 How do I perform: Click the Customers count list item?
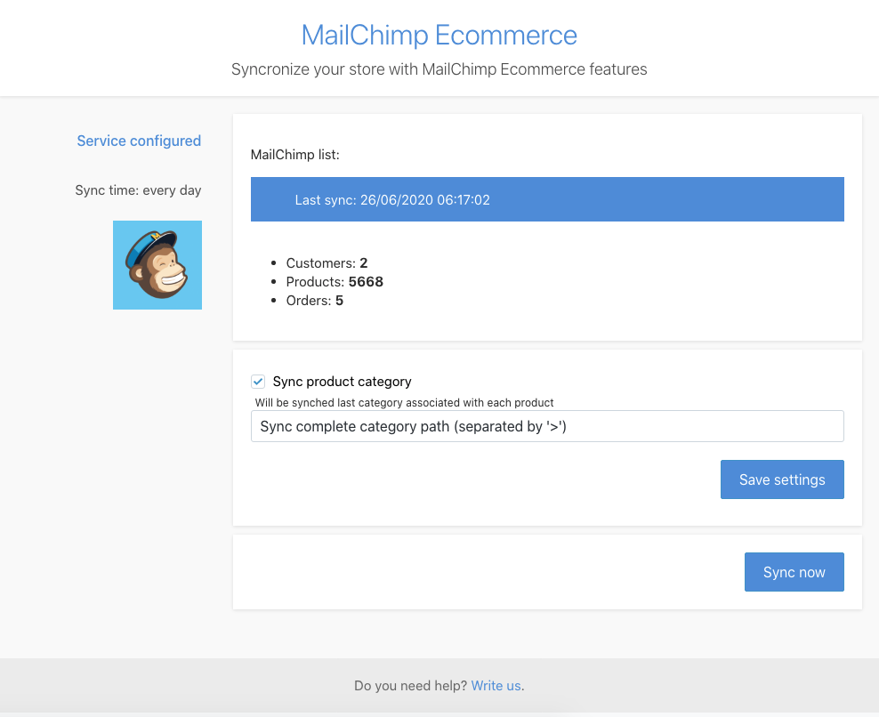point(327,263)
